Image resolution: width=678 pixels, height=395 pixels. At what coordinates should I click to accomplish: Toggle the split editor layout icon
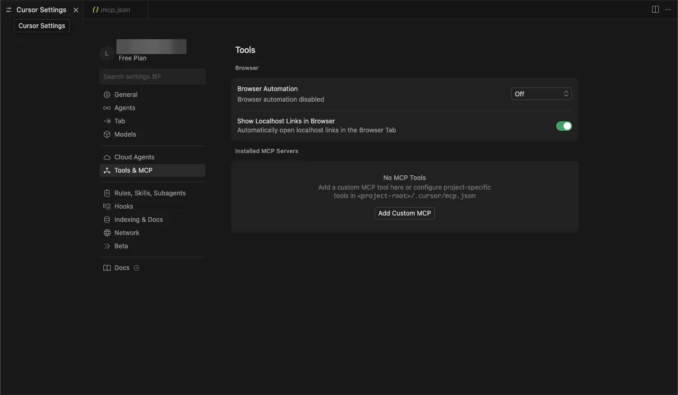pos(655,9)
